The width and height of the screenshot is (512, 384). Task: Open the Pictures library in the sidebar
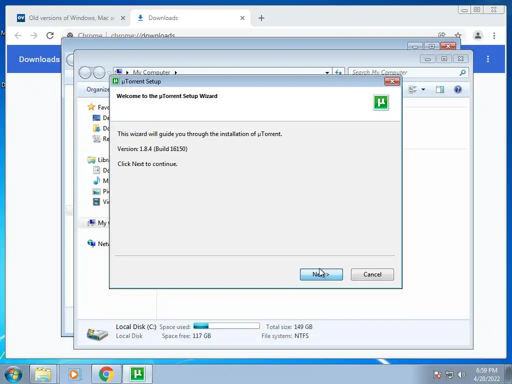[x=100, y=191]
